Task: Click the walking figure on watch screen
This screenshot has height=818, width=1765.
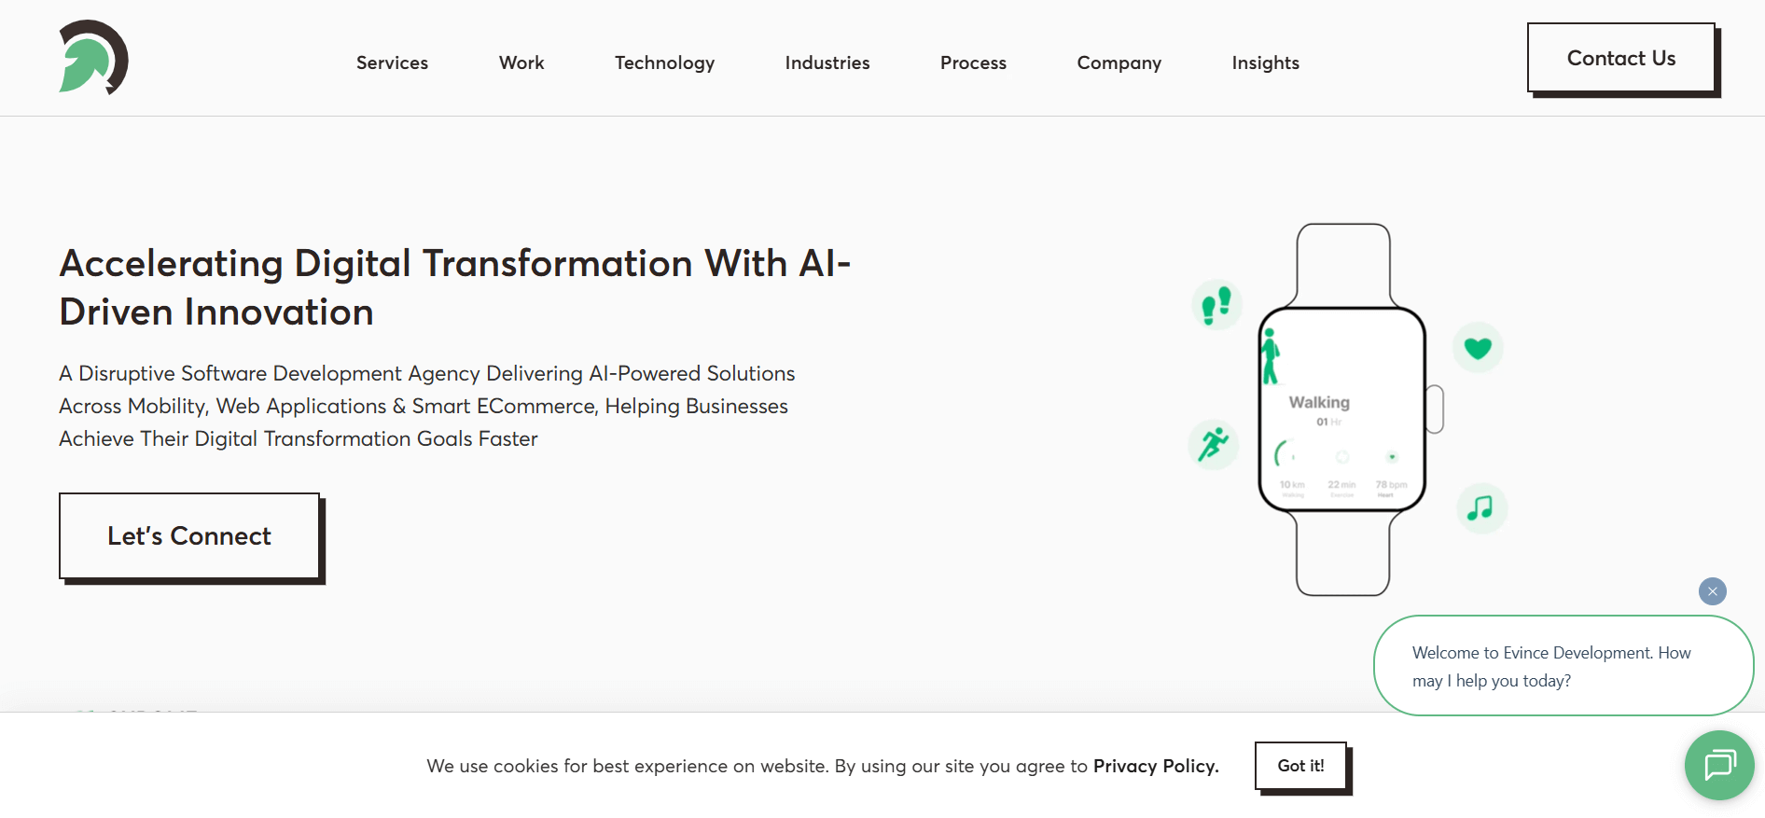Action: pyautogui.click(x=1270, y=356)
